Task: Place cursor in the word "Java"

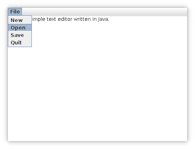Action: (x=103, y=19)
